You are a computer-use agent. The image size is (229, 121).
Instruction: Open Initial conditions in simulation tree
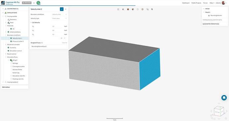point(15,32)
